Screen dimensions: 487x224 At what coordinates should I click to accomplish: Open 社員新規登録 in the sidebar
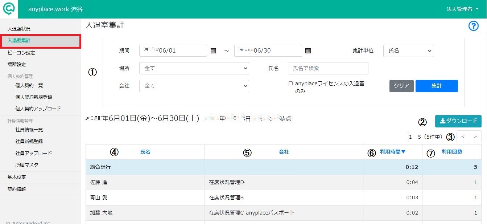click(29, 142)
